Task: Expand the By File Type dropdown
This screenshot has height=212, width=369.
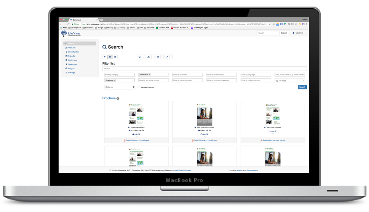Action: (x=290, y=81)
